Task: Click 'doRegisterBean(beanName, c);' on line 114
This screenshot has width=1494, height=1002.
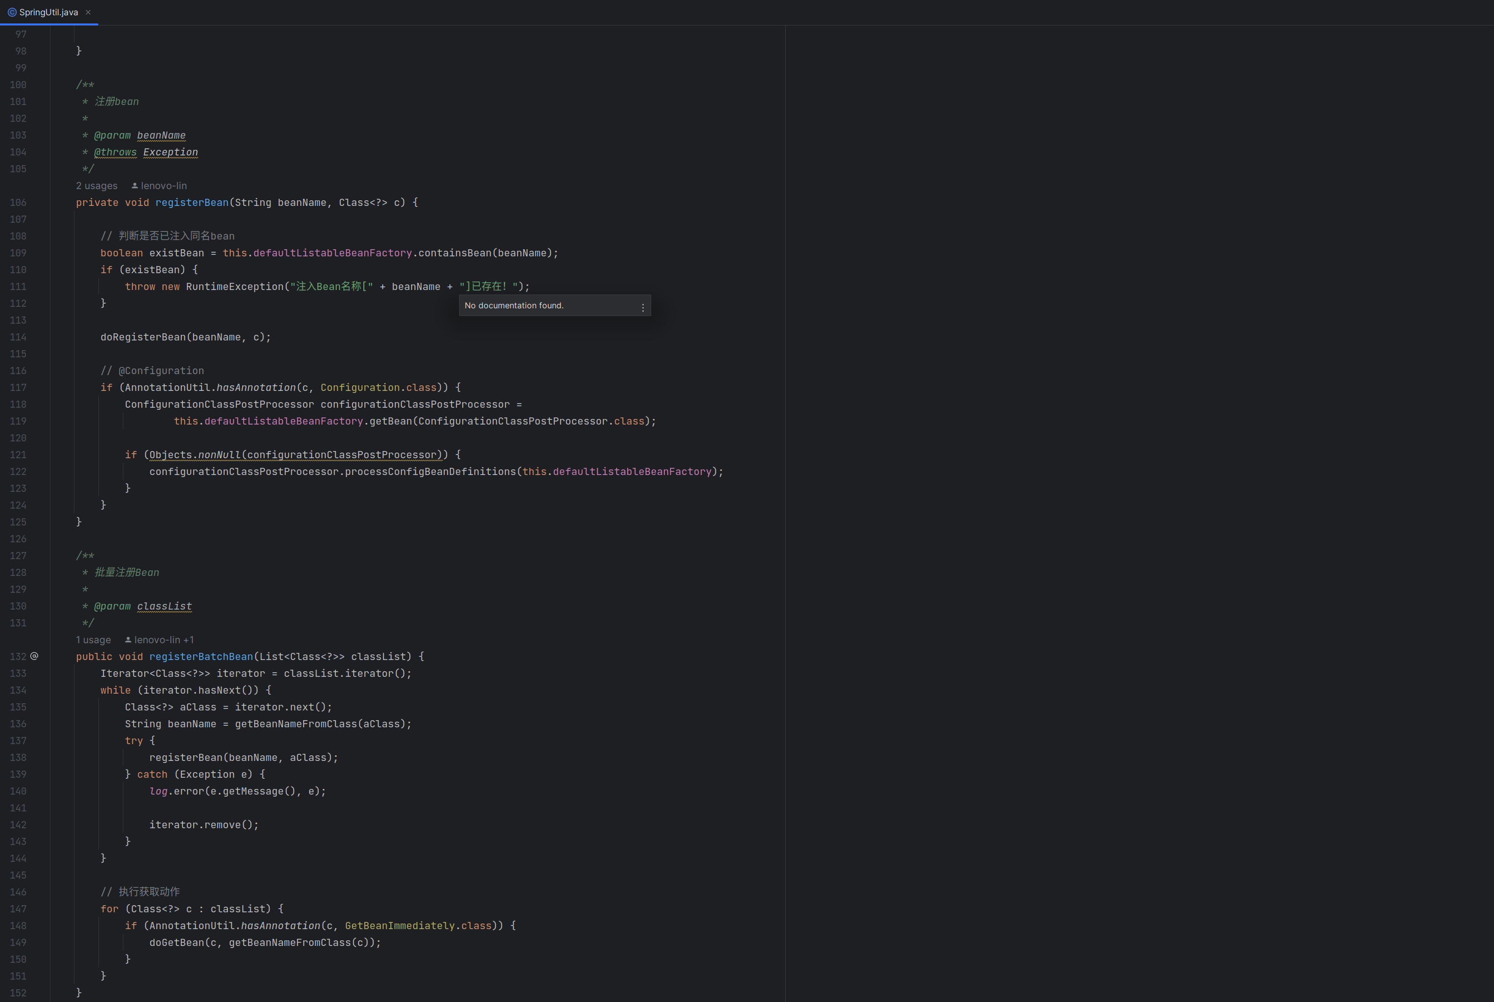Action: click(185, 337)
